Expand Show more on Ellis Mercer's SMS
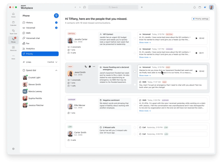Viewport: 223px width, 165px height. click(x=145, y=111)
